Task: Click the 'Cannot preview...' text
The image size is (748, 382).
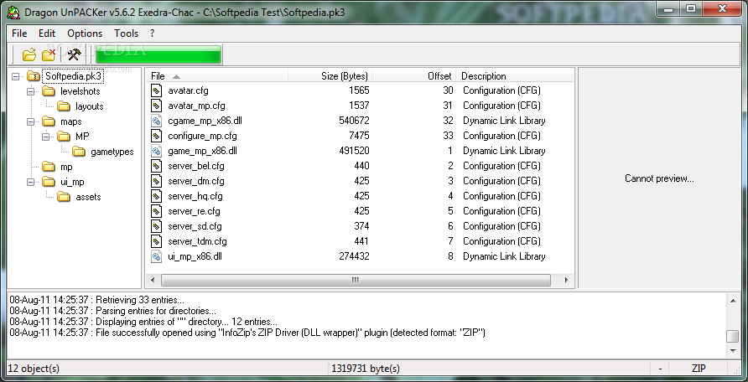Action: pos(659,178)
